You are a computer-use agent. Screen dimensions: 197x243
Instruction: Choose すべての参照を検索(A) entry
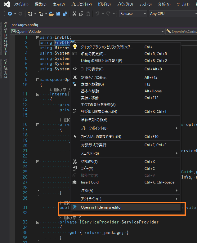(x=125, y=105)
